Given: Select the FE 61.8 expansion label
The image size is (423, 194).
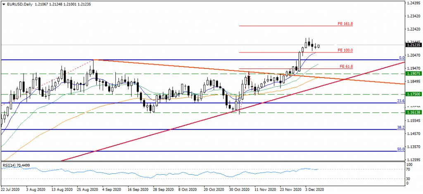Looking at the screenshot, I should [x=346, y=66].
